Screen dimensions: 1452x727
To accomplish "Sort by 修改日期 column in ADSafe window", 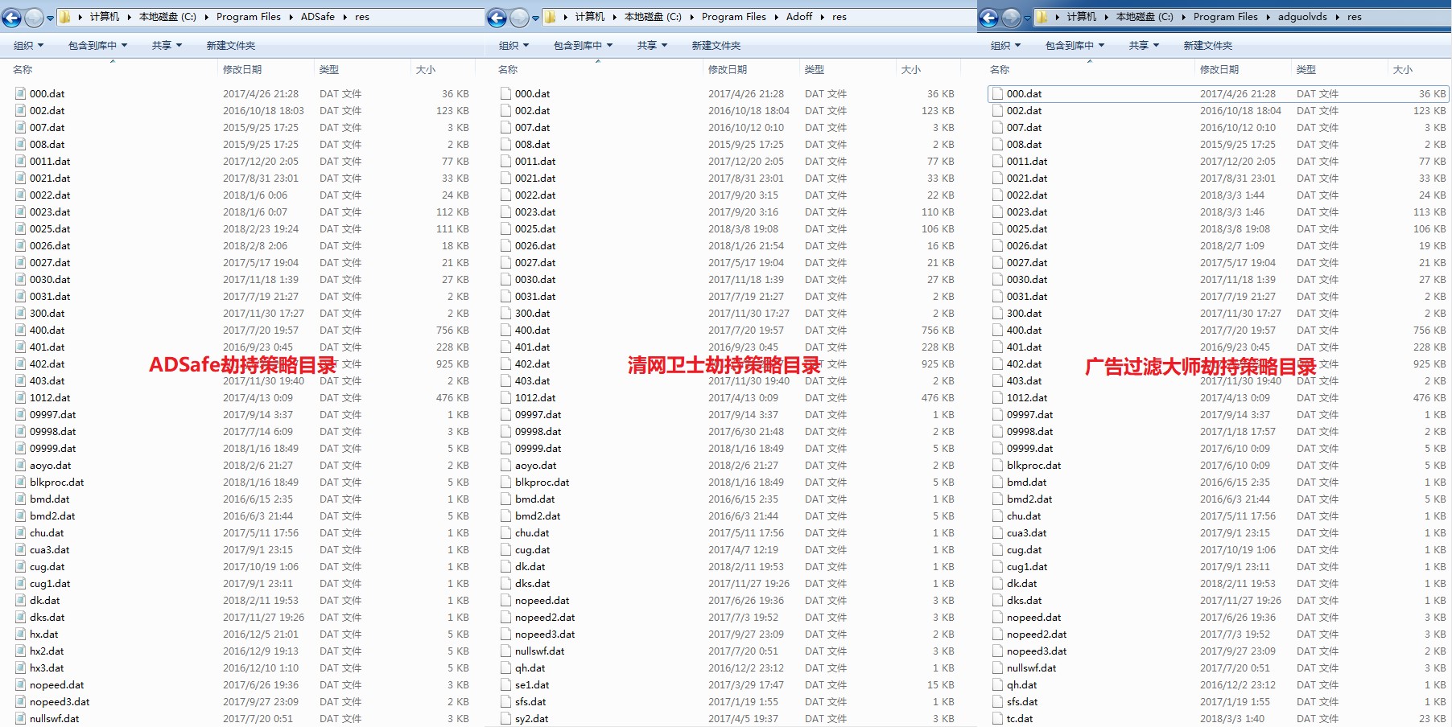I will [x=242, y=70].
